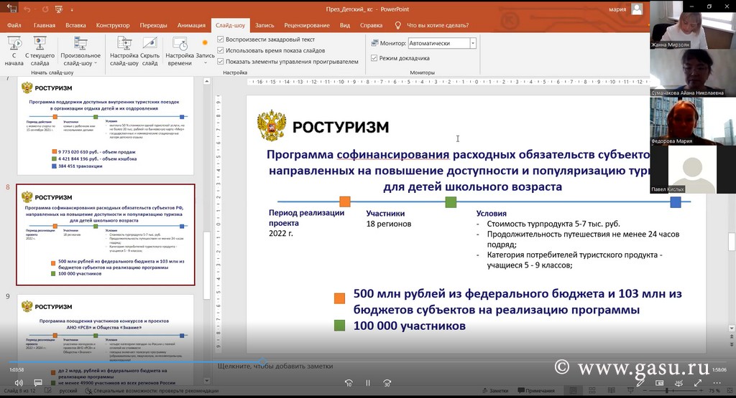Screen dimensions: 736x398
Task: Toggle Воспроизвести закадровый текст checkbox
Action: tap(221, 40)
